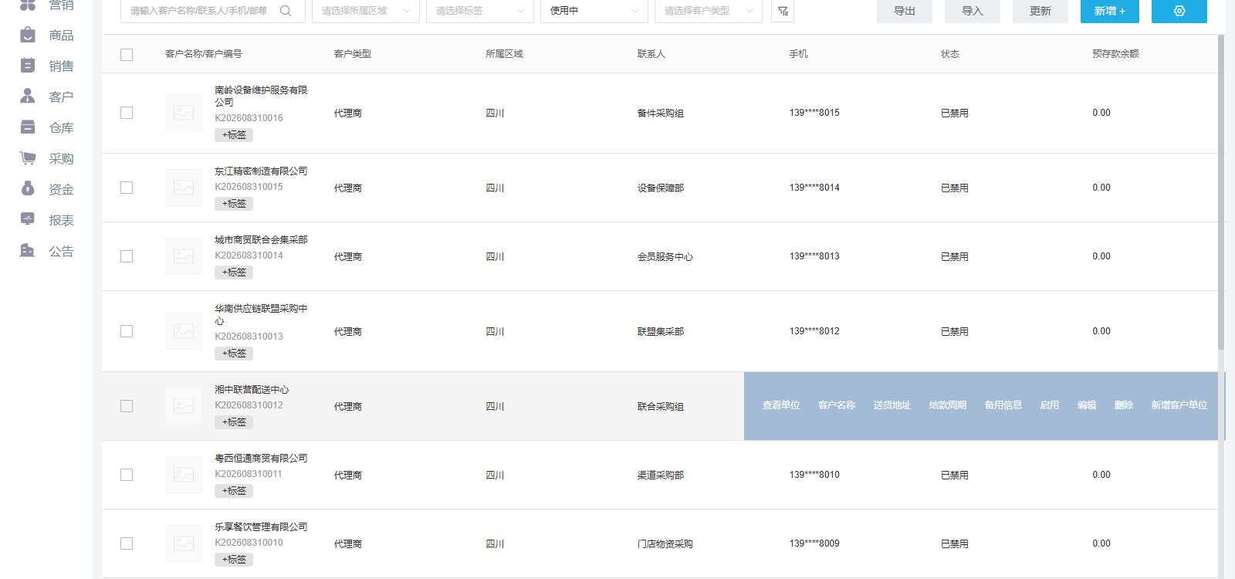Screen dimensions: 1235x579
Task: Open the 资金 money bag icon
Action: 28,188
